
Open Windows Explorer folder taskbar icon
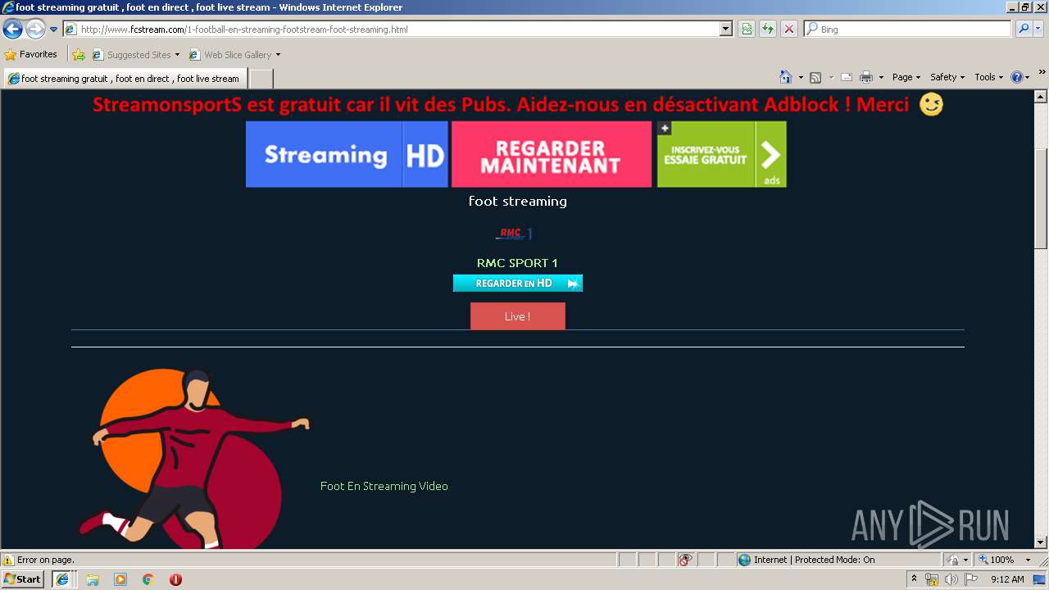pos(93,579)
